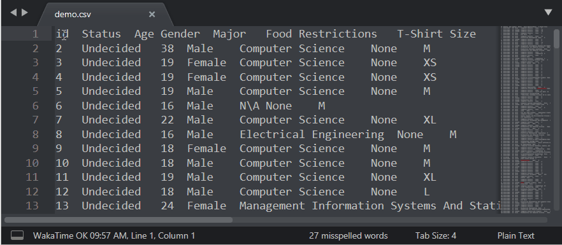Click the vertical scrollbar thumb

coord(556,38)
